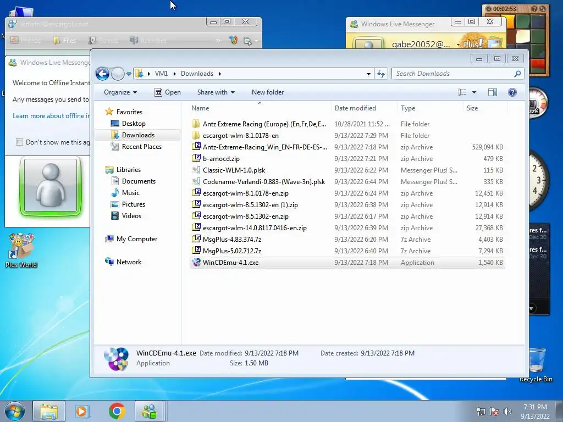Select escargot-wlm-8.1.0178-en.zip file
Viewport: 563px width, 422px height.
(x=347, y=193)
